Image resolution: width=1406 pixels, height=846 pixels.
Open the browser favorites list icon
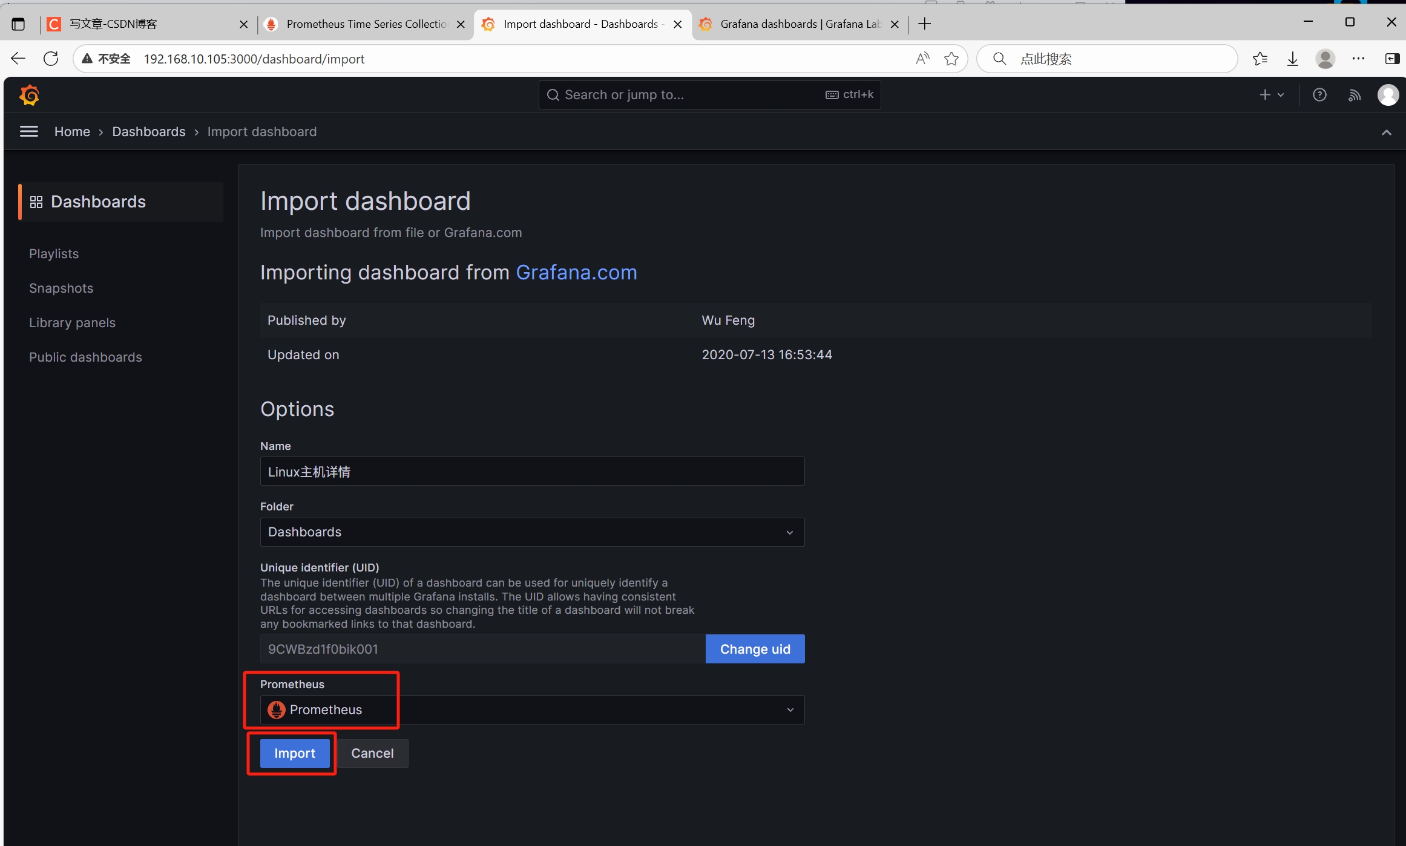1260,59
